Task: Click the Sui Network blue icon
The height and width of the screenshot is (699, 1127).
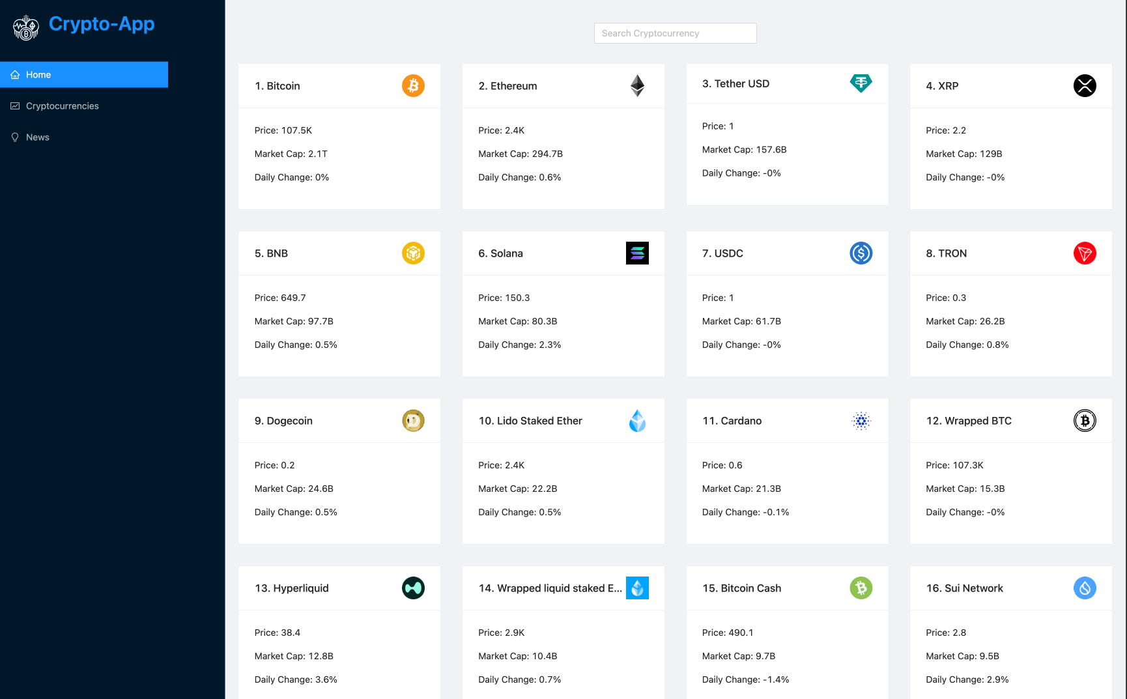Action: click(x=1085, y=588)
